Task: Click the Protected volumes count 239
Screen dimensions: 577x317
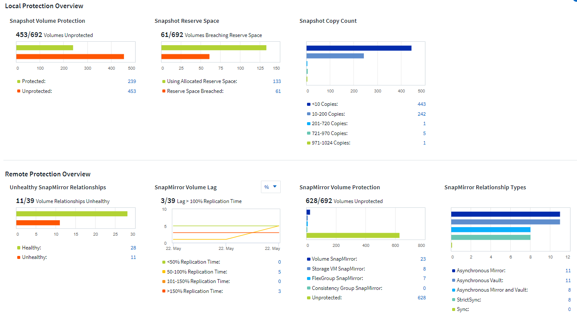Action: coord(132,81)
